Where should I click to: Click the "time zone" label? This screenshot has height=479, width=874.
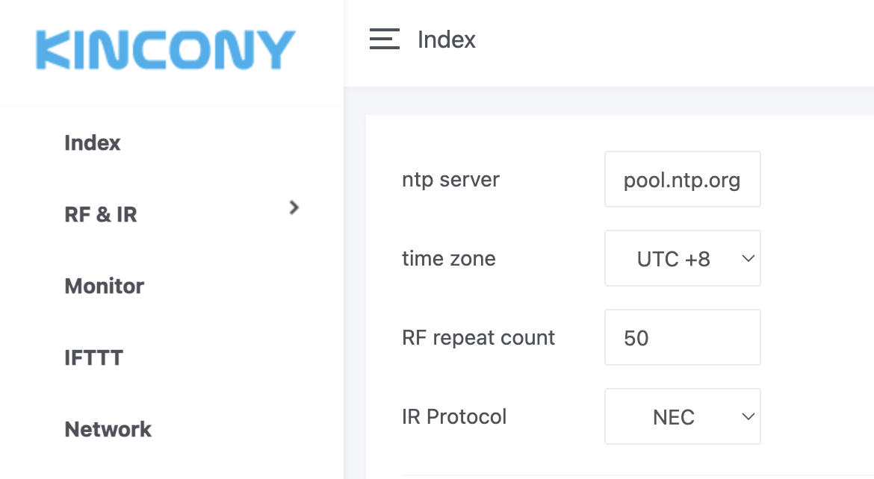tap(448, 259)
